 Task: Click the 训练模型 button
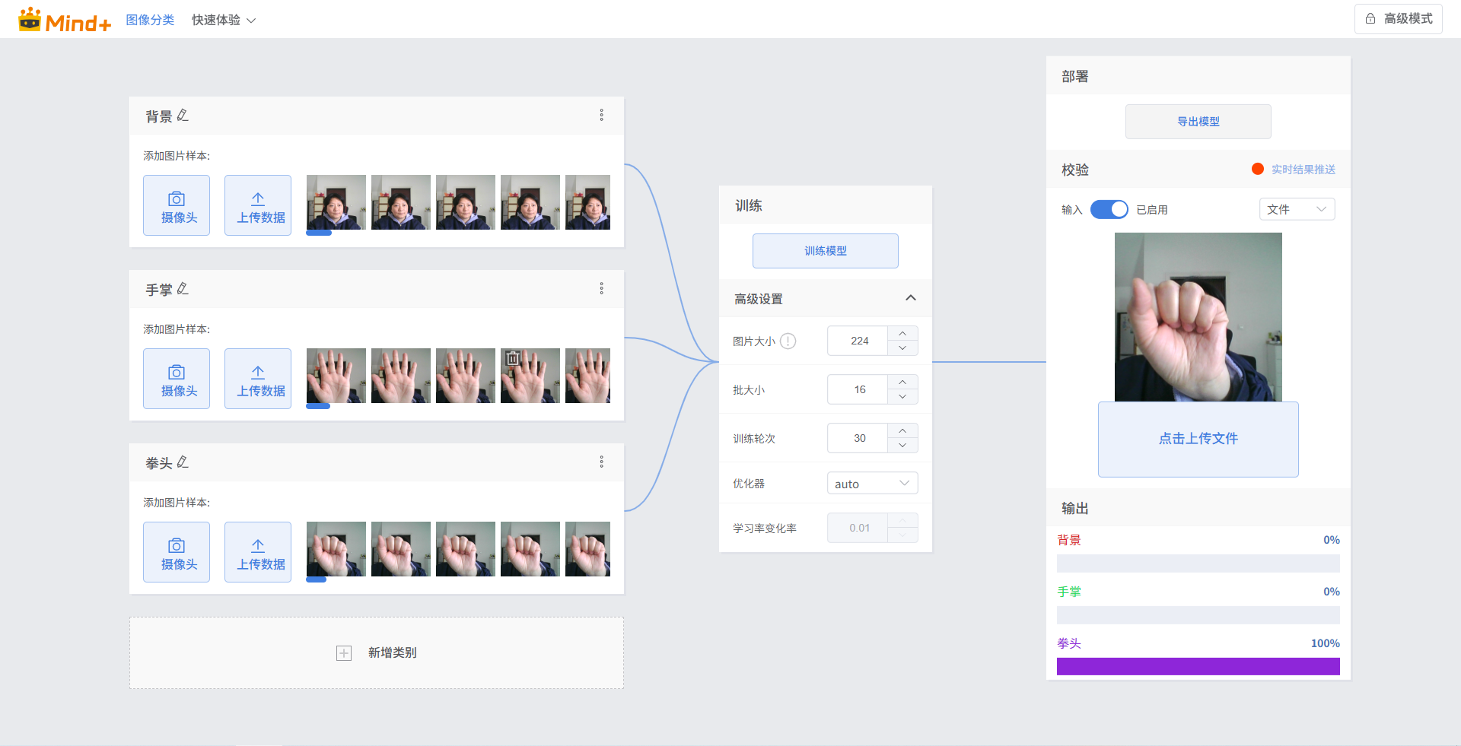(x=825, y=251)
